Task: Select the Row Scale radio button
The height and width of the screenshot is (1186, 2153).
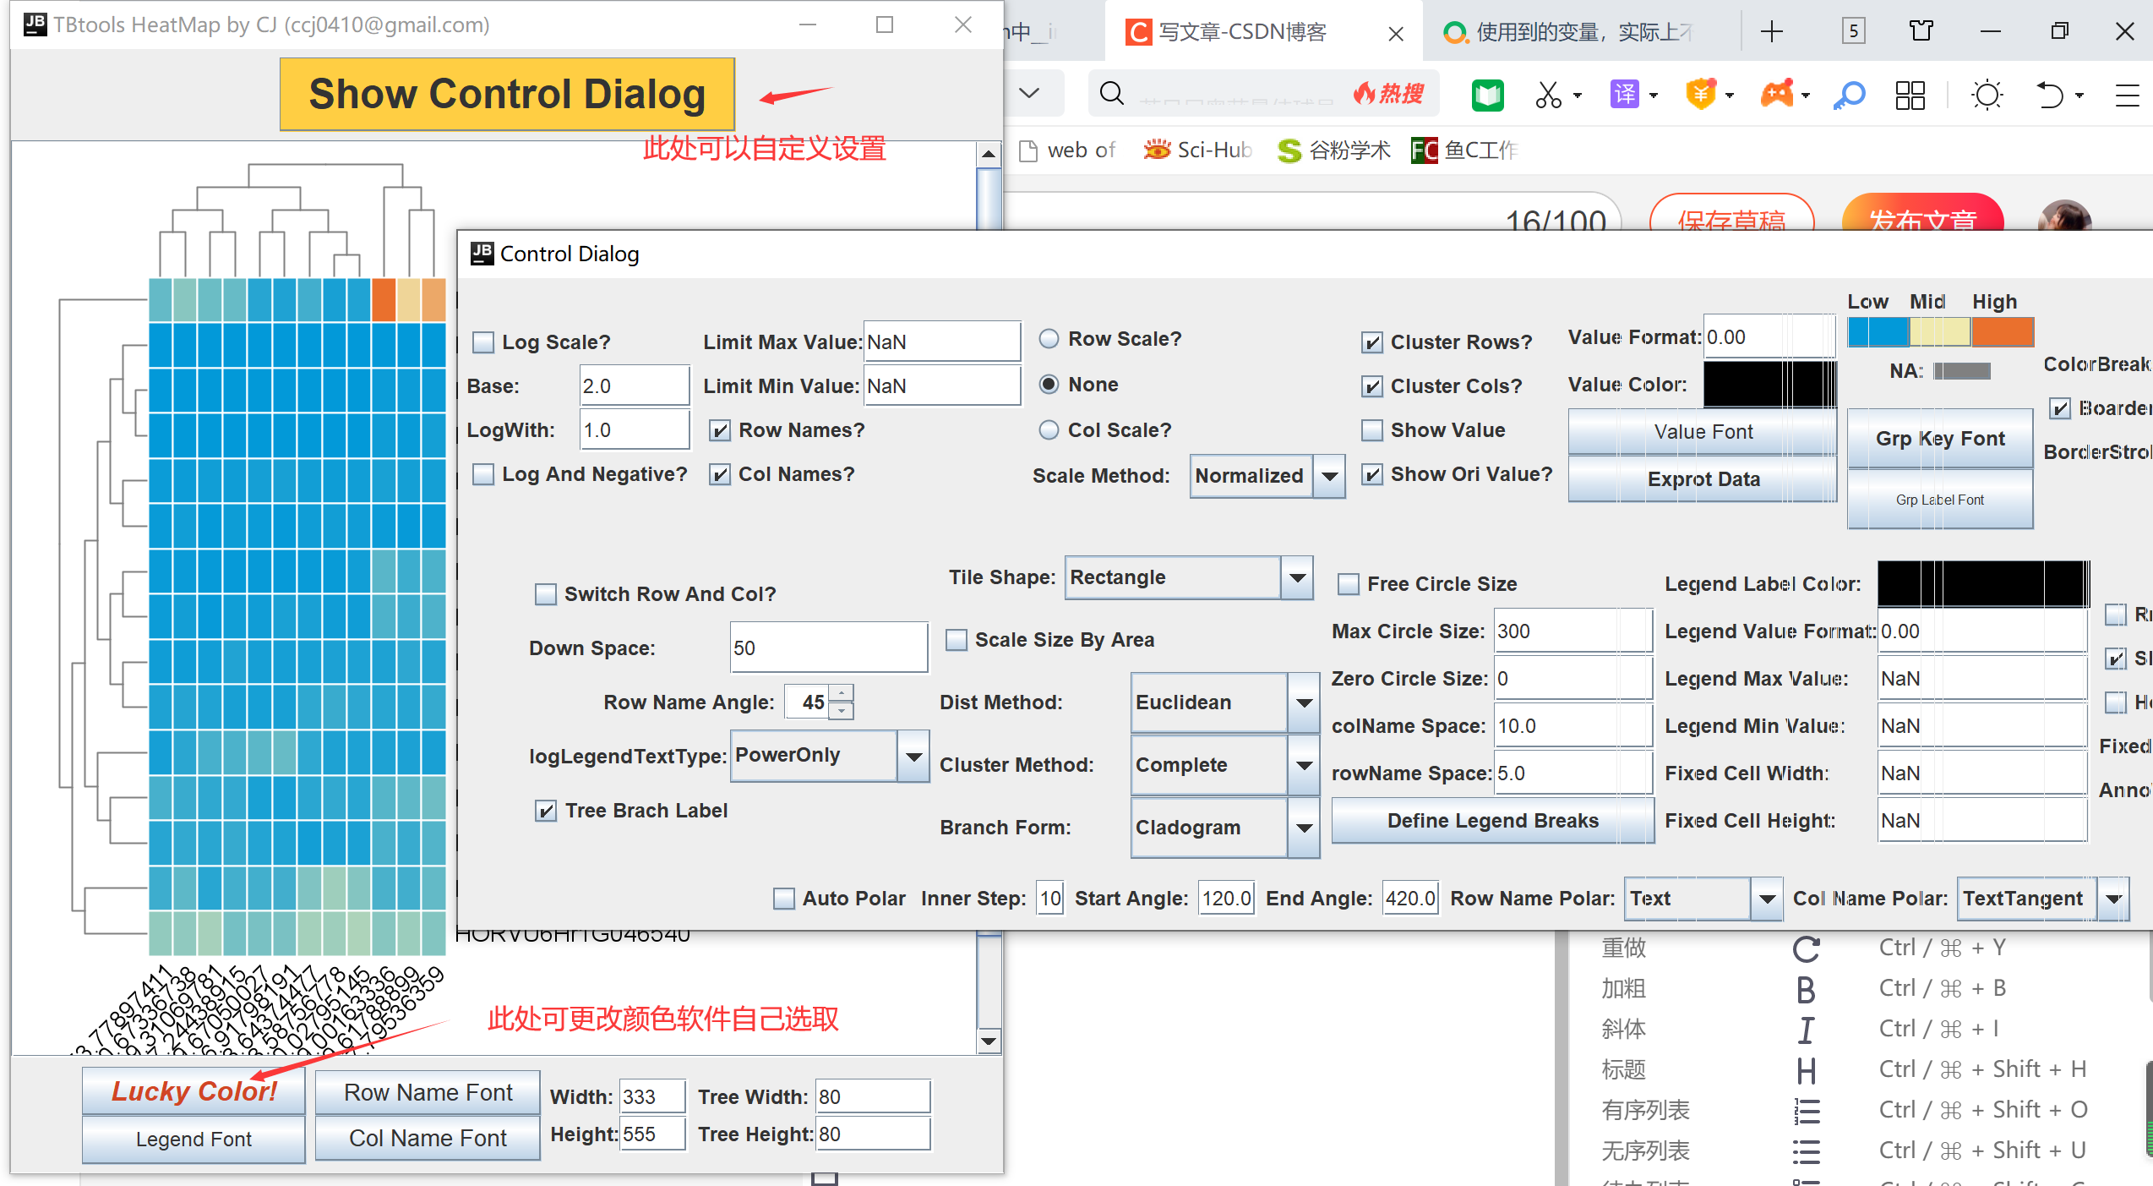Action: (x=1049, y=339)
